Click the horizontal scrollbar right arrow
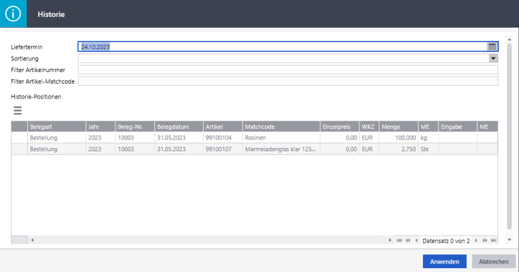This screenshot has width=519, height=272. (x=390, y=240)
